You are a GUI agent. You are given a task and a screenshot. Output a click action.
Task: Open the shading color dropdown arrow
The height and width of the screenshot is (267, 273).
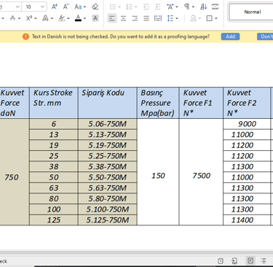[x=199, y=18]
